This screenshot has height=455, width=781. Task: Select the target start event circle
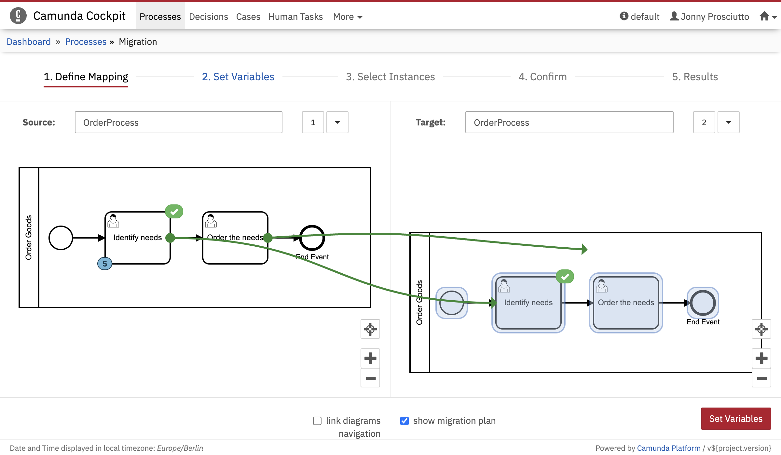452,303
